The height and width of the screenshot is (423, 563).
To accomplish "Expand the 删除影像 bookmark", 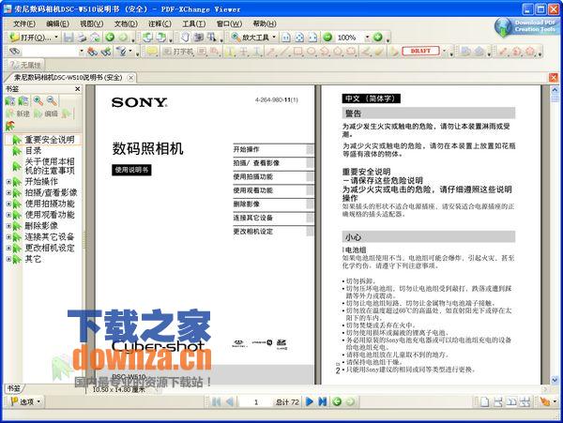I will coord(8,226).
